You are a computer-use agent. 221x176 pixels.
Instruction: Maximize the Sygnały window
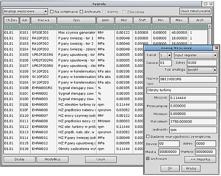pos(206,4)
